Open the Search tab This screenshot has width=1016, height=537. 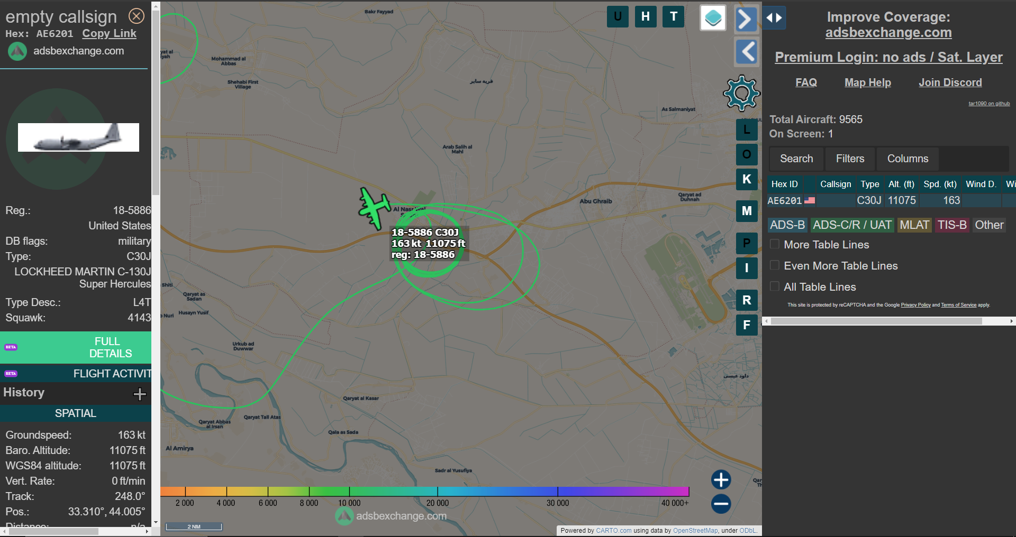(796, 159)
